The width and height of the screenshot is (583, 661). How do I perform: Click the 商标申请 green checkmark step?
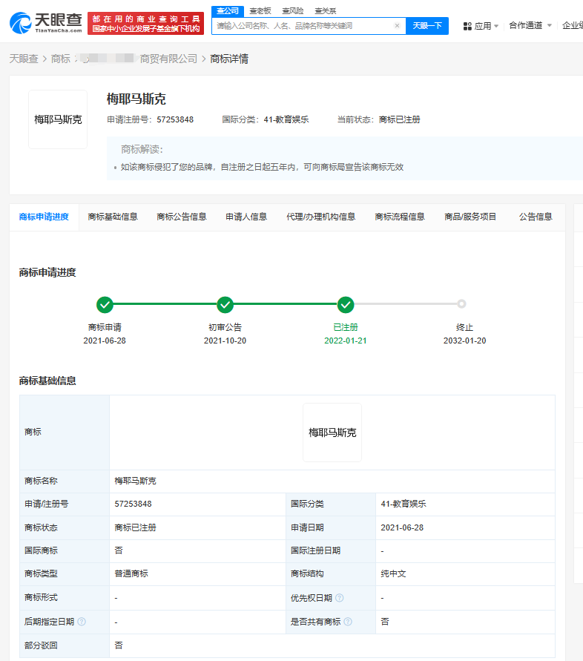tap(105, 304)
